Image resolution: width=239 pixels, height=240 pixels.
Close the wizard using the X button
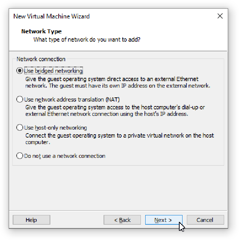220,16
